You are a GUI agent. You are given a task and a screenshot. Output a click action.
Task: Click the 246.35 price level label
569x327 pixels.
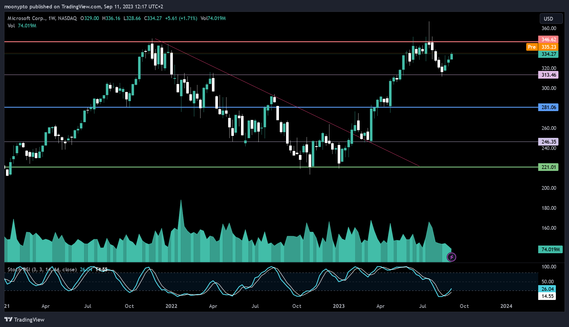pos(548,142)
